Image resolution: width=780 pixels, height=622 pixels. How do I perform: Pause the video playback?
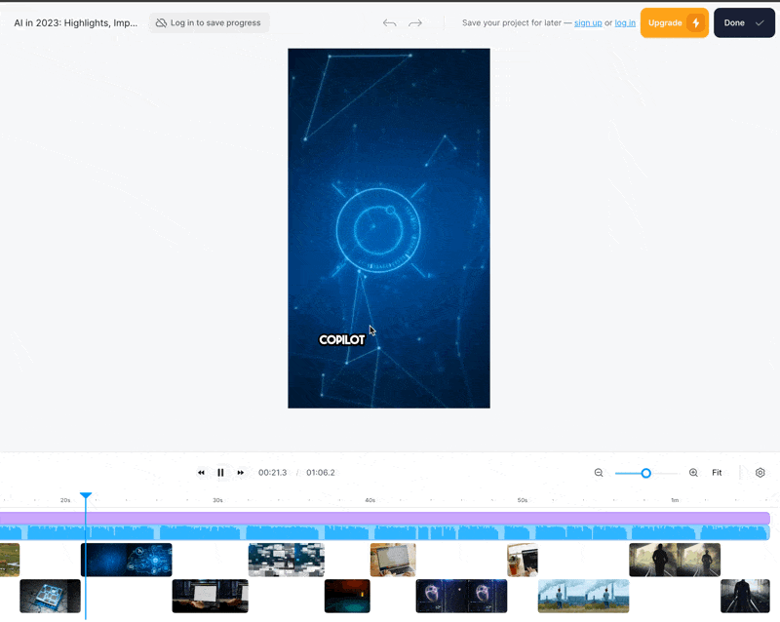[x=220, y=473]
